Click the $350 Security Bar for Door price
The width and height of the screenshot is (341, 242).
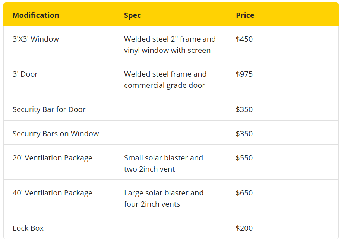(244, 109)
